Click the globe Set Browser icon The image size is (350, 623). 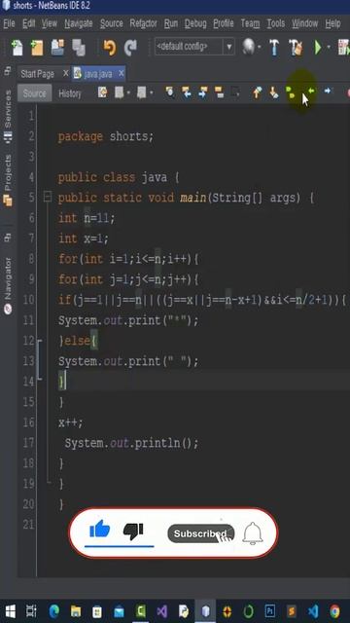pos(249,47)
